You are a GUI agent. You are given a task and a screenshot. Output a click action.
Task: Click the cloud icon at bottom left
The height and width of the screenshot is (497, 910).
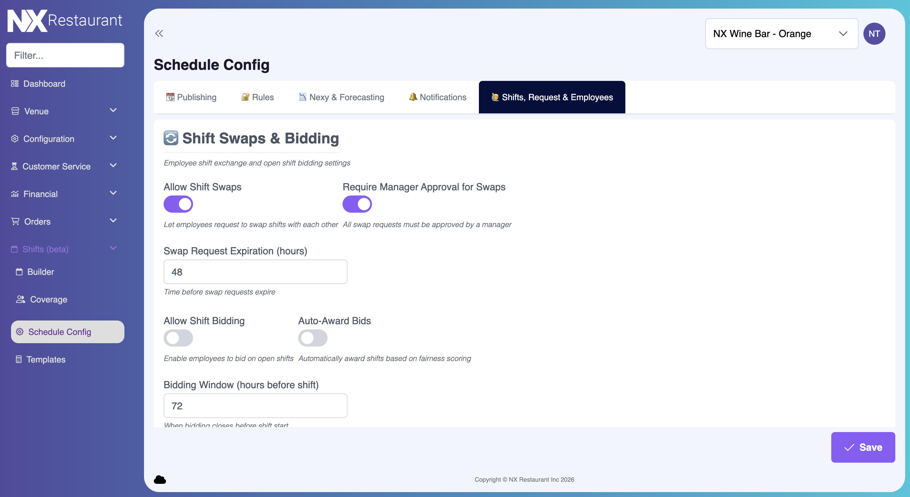tap(160, 479)
